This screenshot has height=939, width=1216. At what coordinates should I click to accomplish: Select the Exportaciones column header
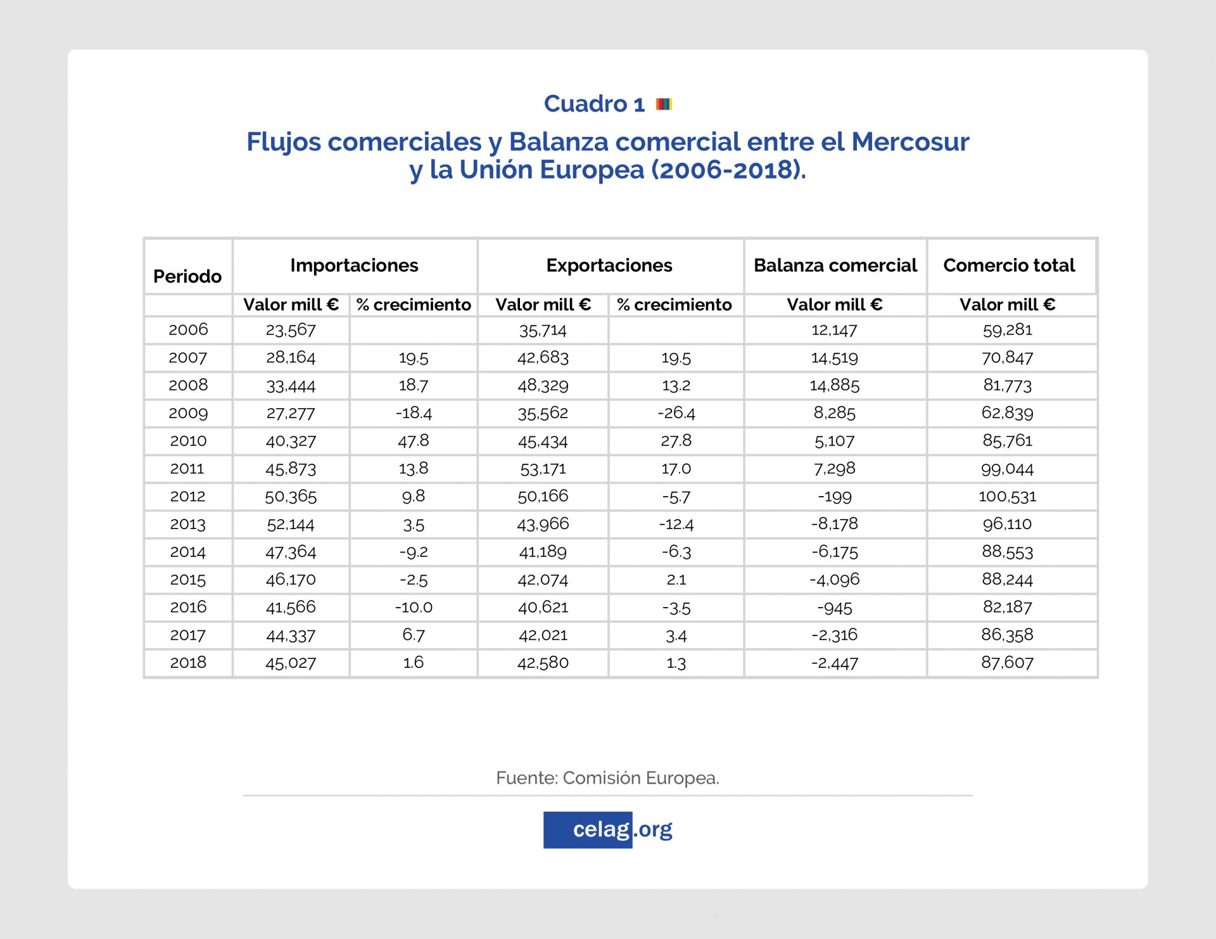coord(609,265)
